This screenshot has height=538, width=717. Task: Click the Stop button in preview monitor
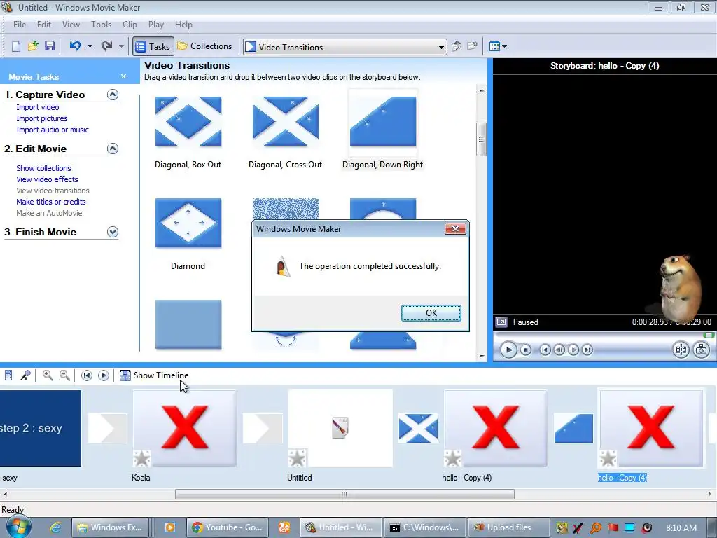pos(526,350)
